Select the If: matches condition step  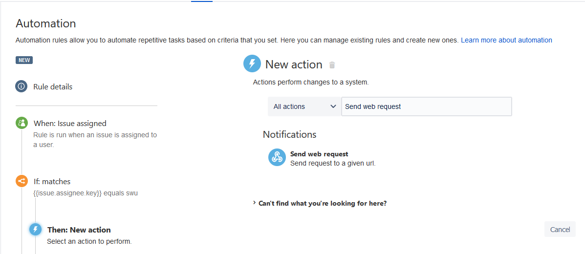52,182
